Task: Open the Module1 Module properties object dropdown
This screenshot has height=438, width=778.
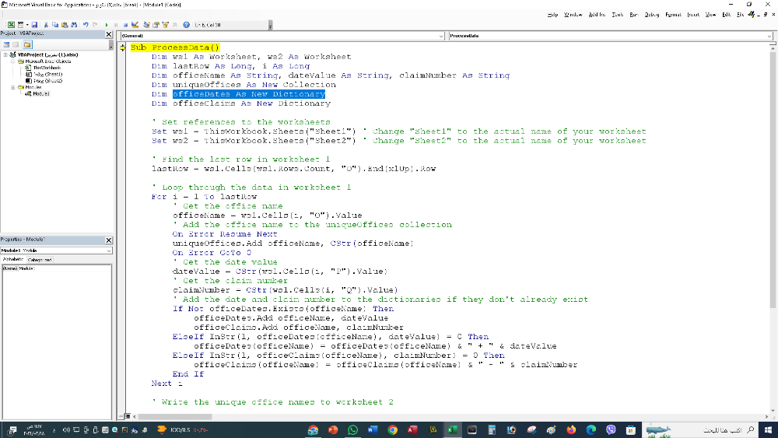Action: pyautogui.click(x=109, y=251)
